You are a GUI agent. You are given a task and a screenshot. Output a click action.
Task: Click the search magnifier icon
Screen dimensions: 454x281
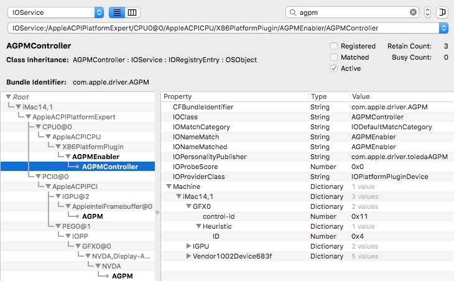293,12
